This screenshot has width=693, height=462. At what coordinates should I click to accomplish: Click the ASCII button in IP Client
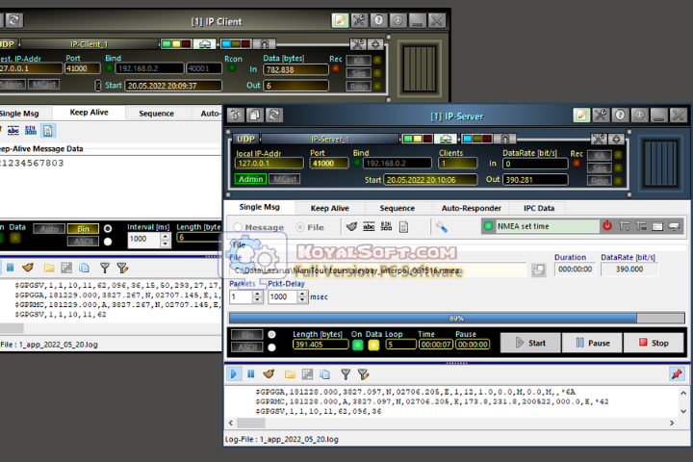click(x=83, y=241)
